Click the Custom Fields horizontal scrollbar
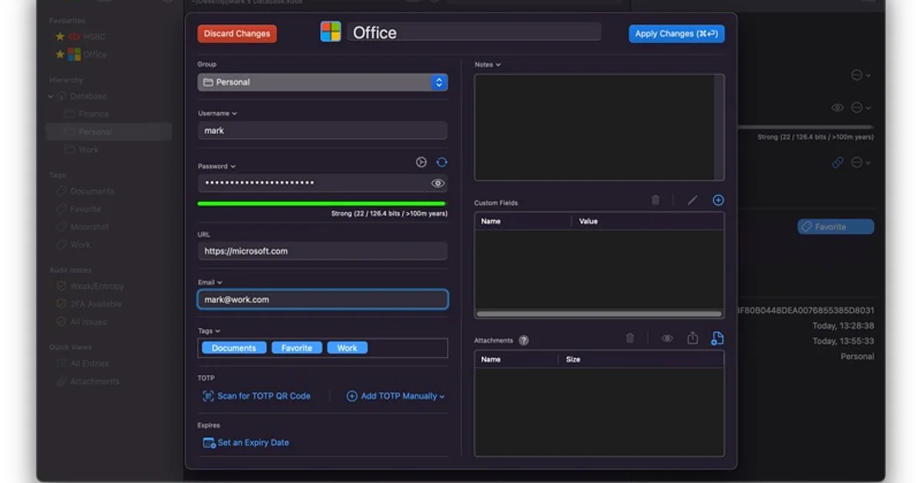 599,314
